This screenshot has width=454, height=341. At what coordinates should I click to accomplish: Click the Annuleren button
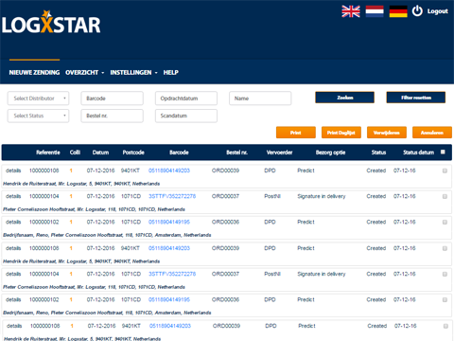[432, 133]
